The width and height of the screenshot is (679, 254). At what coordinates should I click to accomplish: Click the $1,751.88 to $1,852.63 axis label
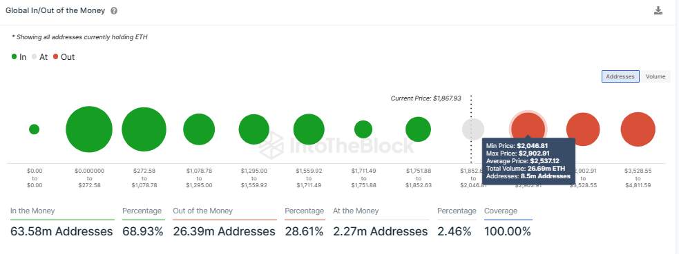click(419, 178)
